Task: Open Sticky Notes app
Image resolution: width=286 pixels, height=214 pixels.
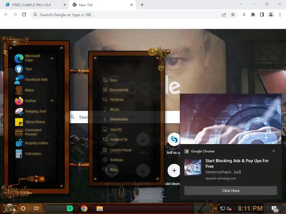Action: coord(30,122)
